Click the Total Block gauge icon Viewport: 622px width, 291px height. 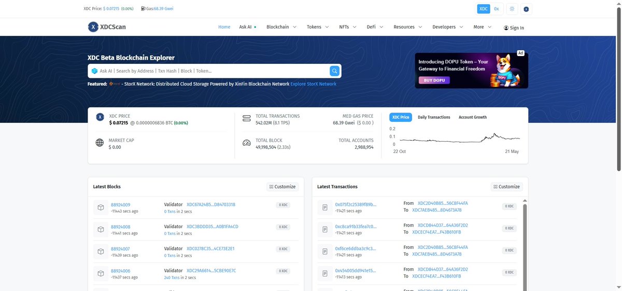click(246, 143)
